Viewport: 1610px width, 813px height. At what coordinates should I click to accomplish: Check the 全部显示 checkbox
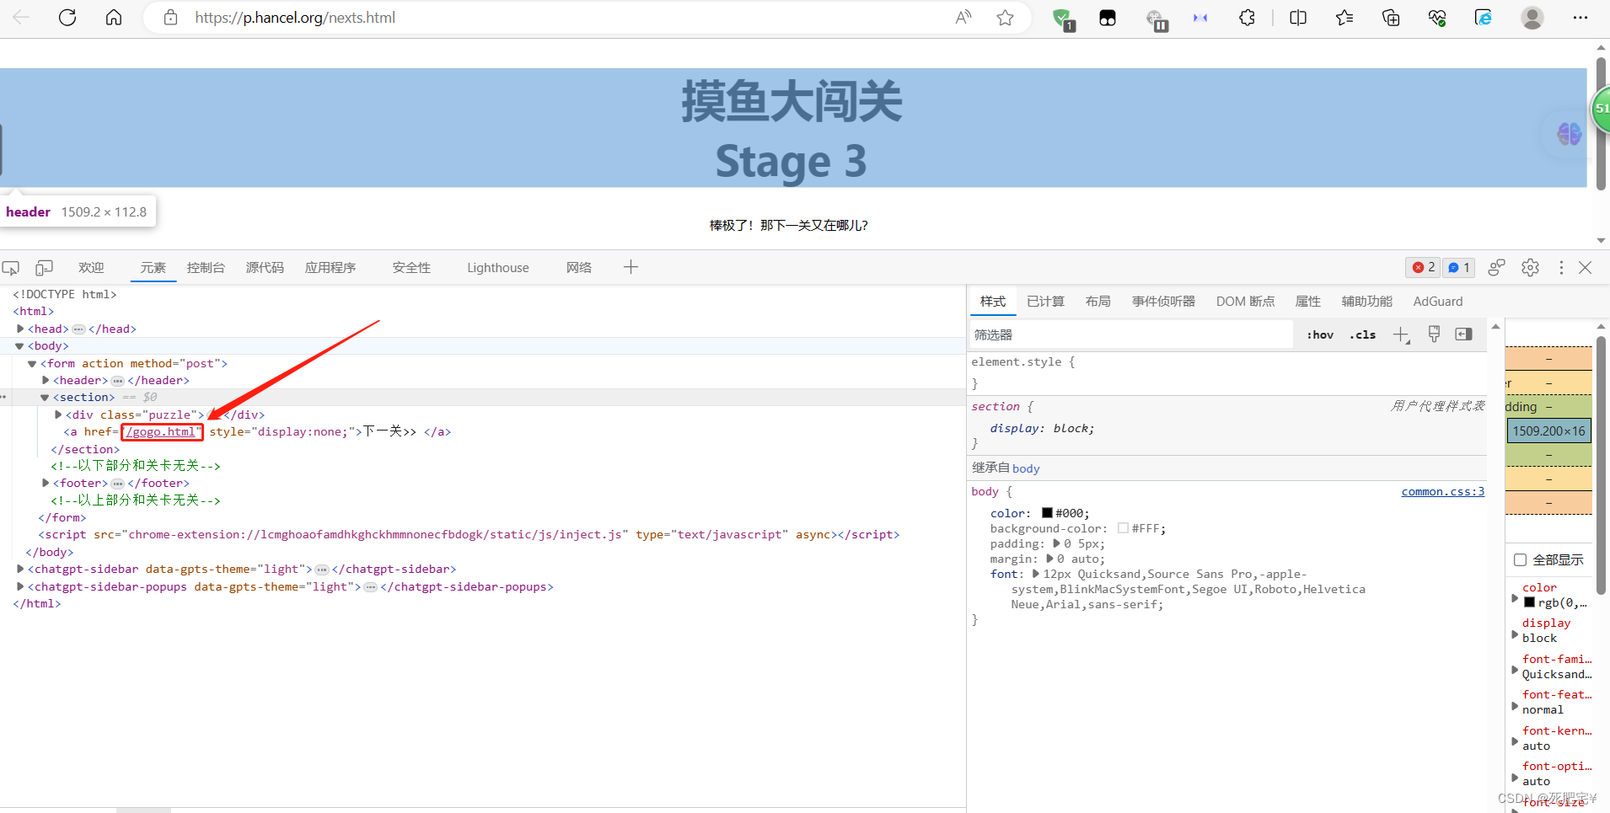coord(1520,560)
